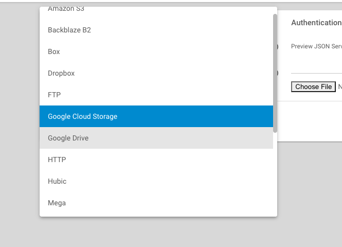Select the partially visible Amazon S3 item
342x247 pixels.
pyautogui.click(x=66, y=10)
